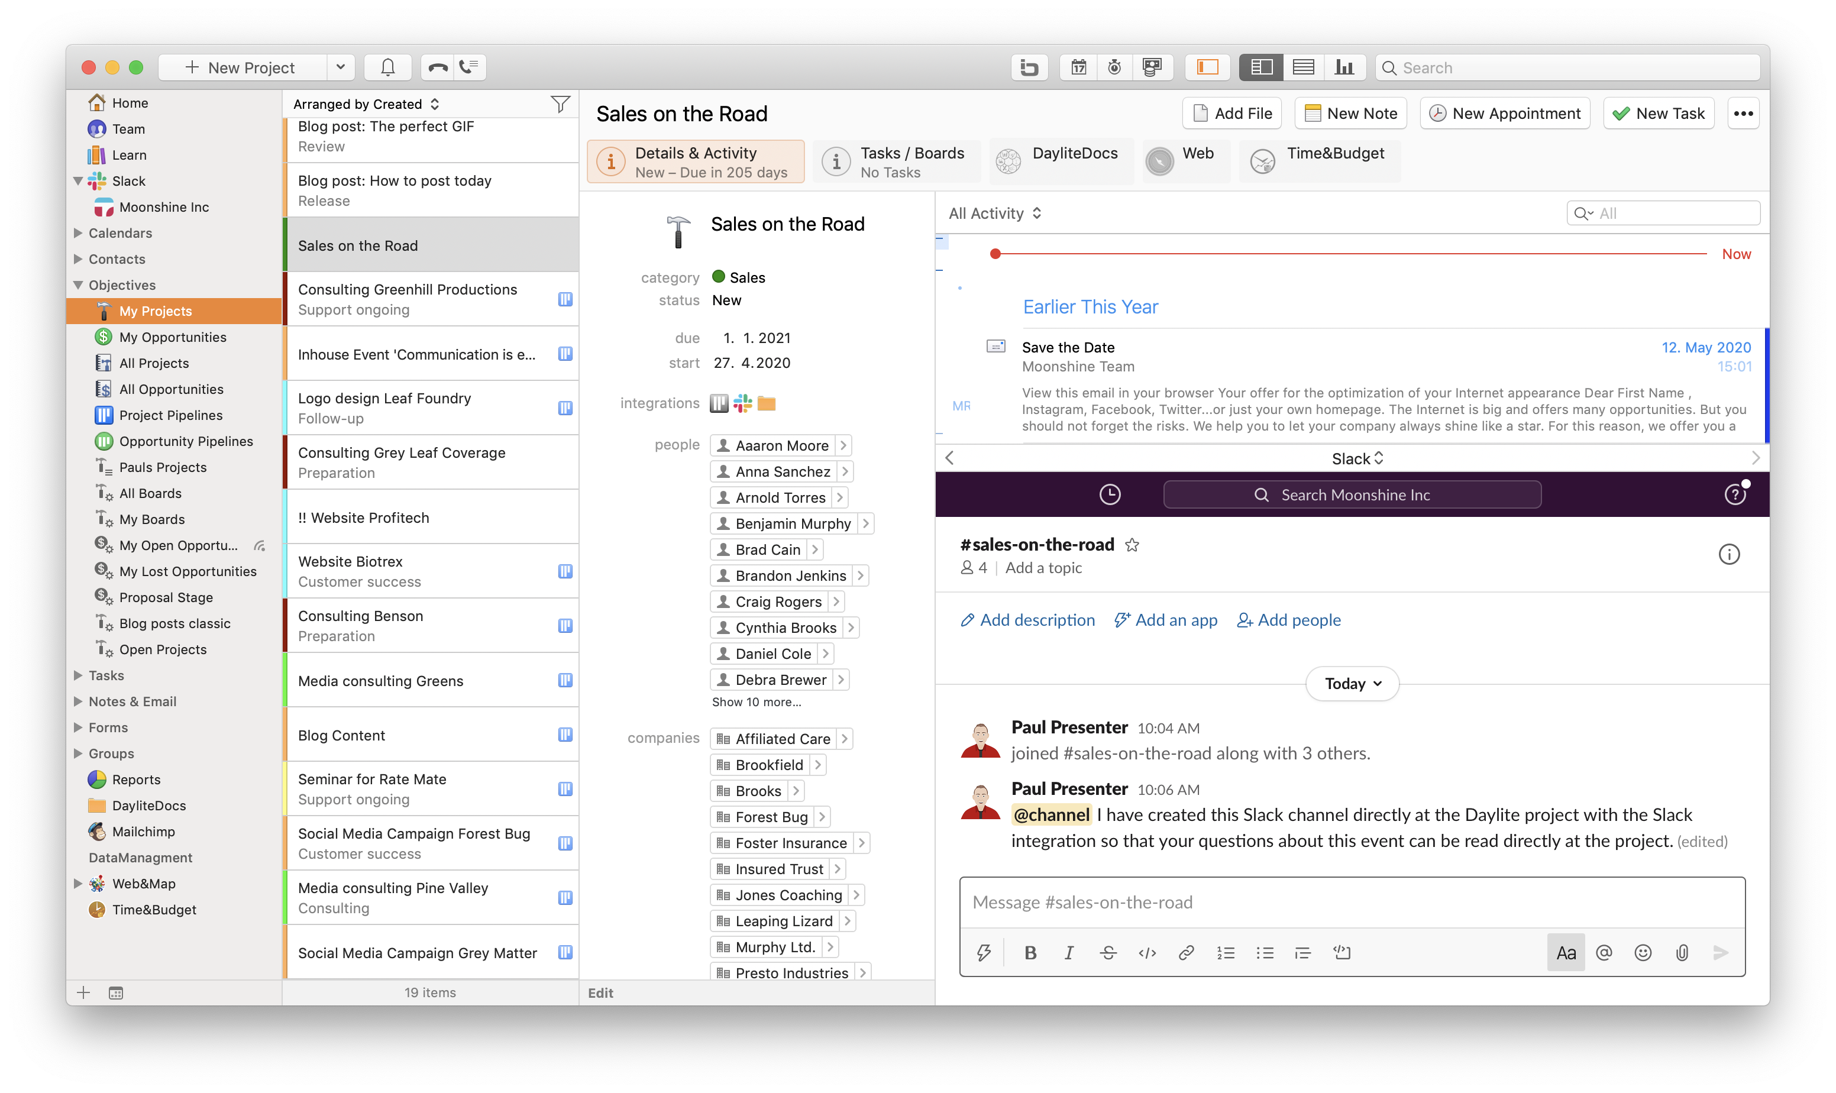Image resolution: width=1836 pixels, height=1093 pixels.
Task: Click the green Sales category dot
Action: click(x=718, y=276)
